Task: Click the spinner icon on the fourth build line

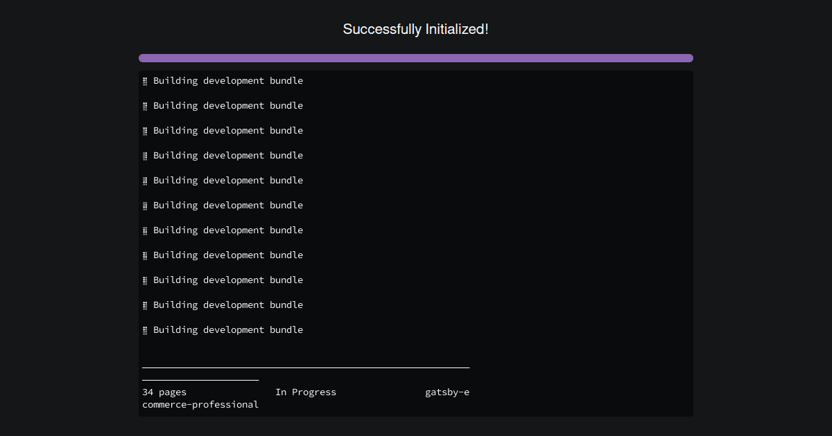Action: click(x=145, y=156)
